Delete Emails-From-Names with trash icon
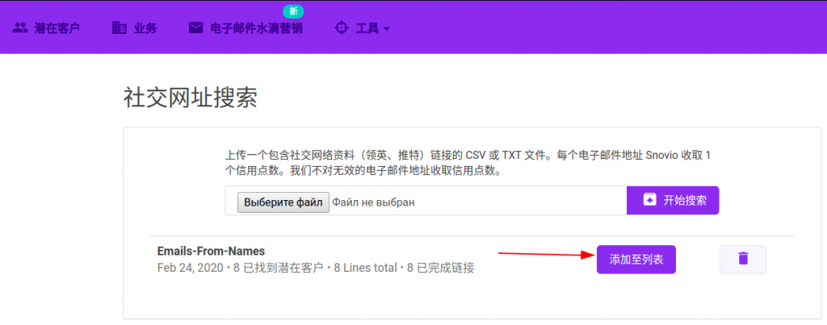The width and height of the screenshot is (827, 325). click(x=743, y=260)
